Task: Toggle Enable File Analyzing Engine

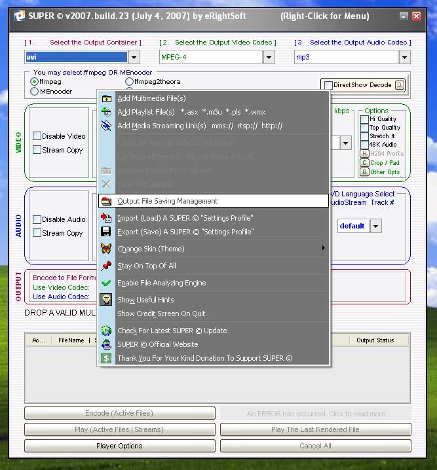Action: 214,283
